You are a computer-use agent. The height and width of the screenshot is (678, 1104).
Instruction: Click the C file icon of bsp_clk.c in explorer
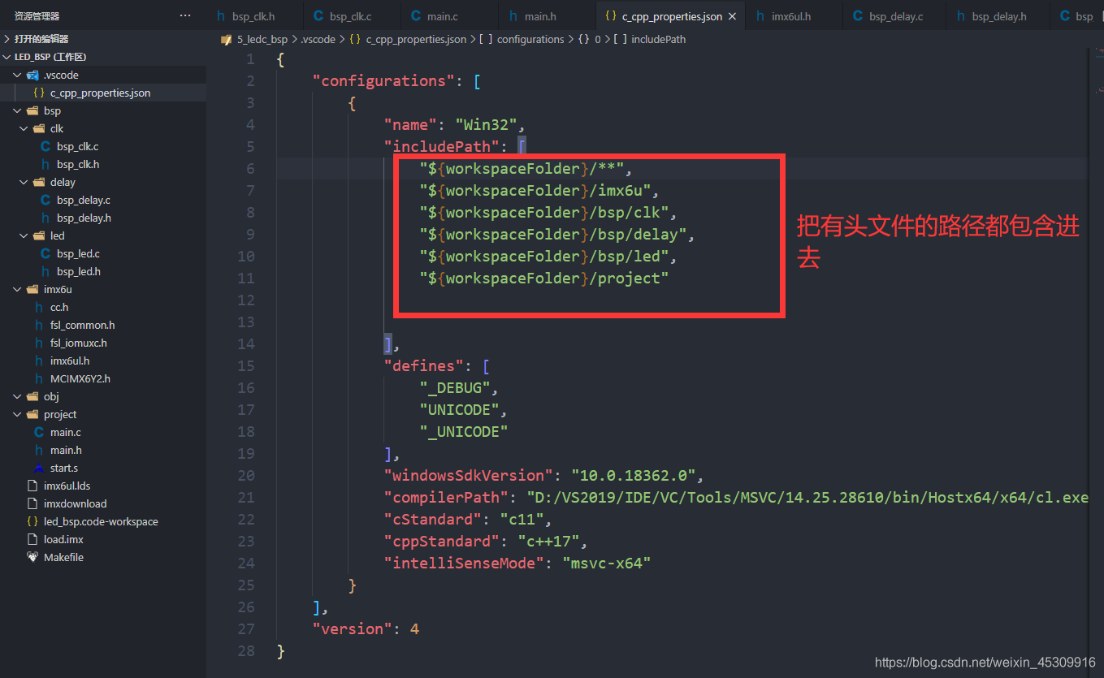coord(45,146)
